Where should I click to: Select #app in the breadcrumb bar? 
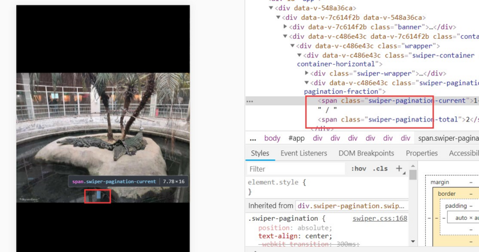point(296,138)
